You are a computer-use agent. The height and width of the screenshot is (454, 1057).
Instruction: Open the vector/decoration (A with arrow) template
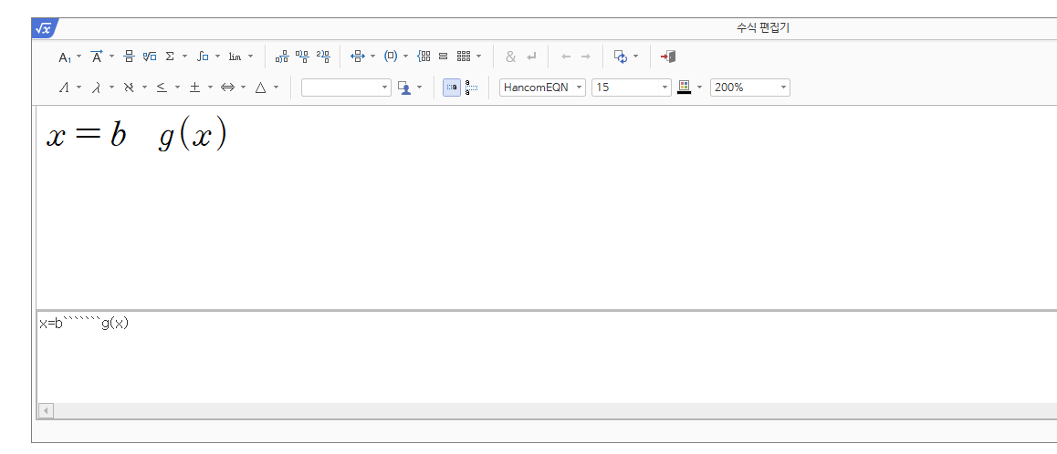coord(97,57)
